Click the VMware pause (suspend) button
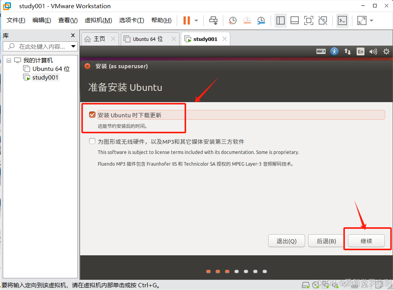393x290 pixels. click(x=187, y=21)
